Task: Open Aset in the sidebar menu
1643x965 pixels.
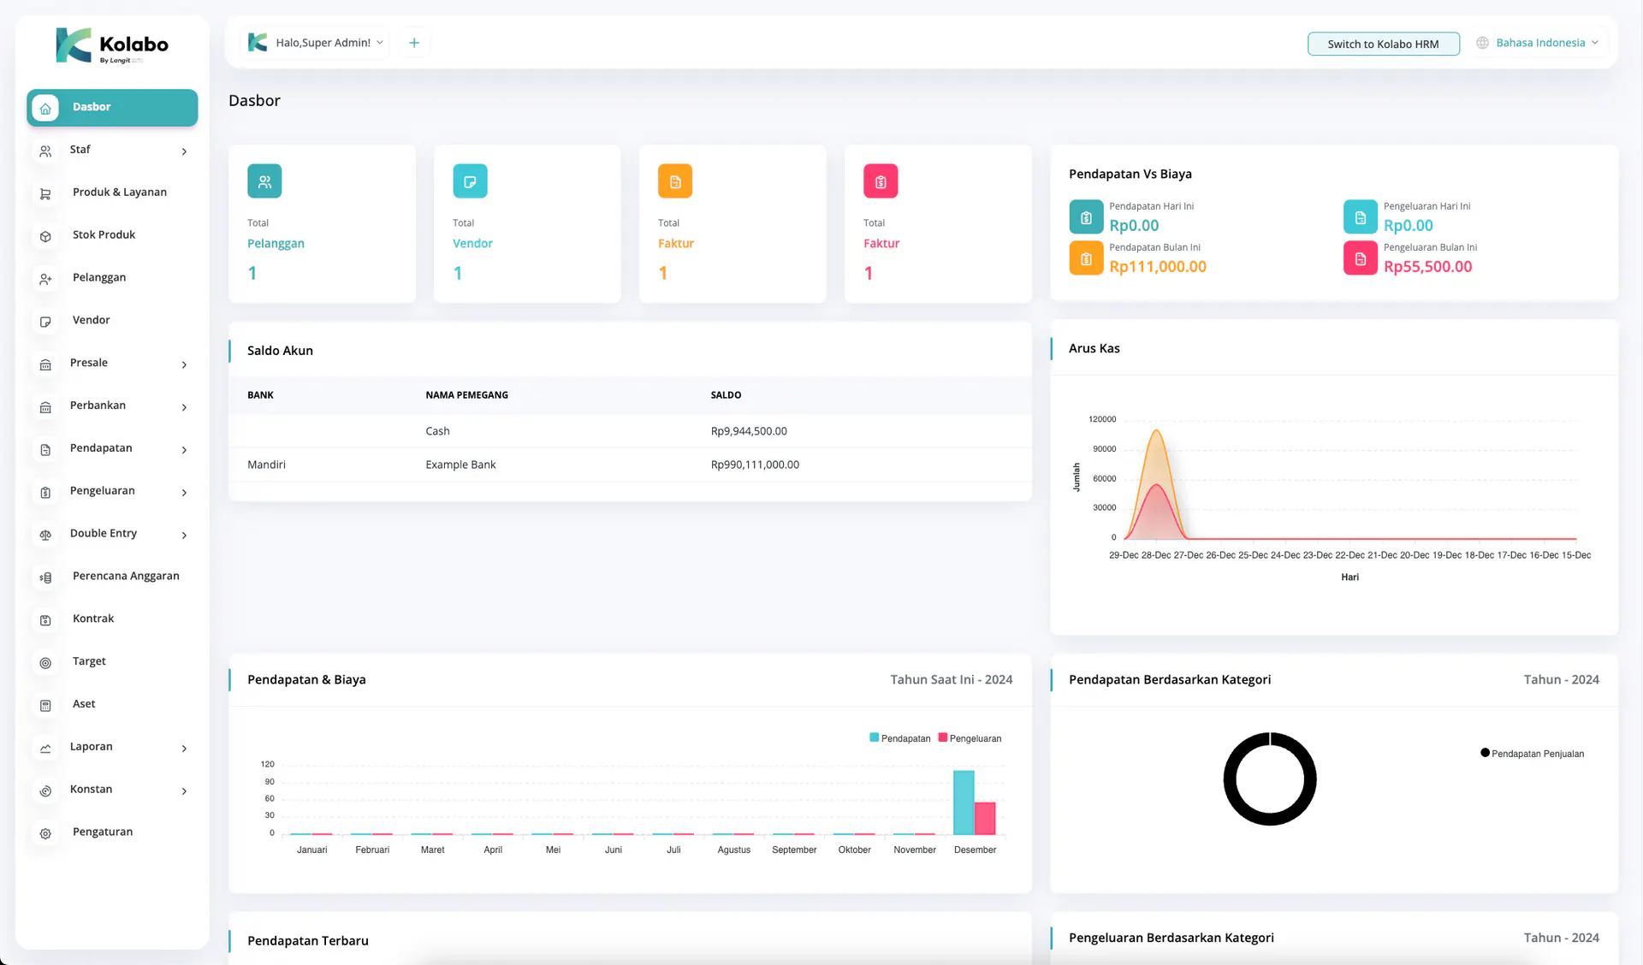Action: (84, 704)
